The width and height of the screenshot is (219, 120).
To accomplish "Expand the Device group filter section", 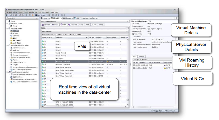I will (128, 21).
